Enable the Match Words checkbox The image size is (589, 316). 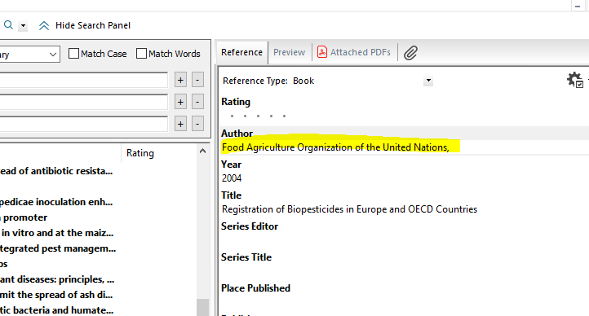[x=141, y=54]
